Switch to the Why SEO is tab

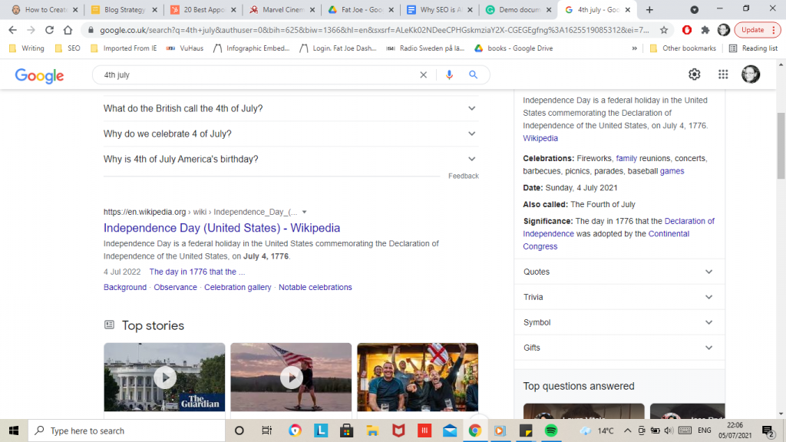440,9
